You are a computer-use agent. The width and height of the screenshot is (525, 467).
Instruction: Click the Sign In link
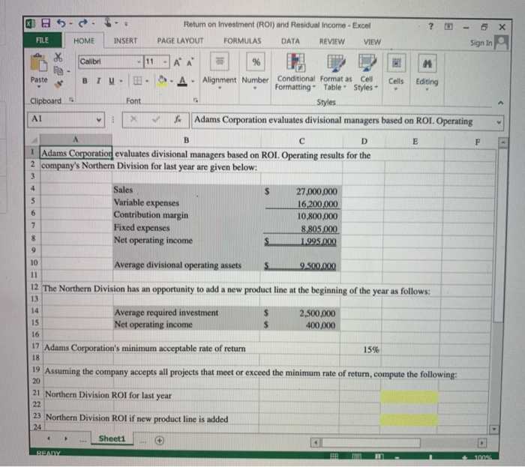(x=481, y=43)
